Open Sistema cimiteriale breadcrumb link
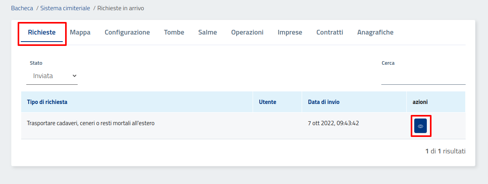This screenshot has height=184, width=488. [65, 8]
